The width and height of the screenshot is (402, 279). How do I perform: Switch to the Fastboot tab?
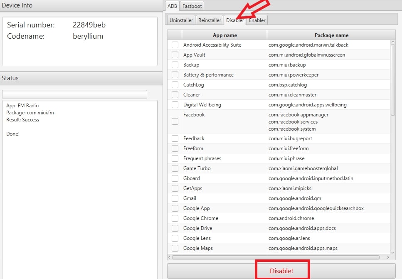(x=192, y=6)
